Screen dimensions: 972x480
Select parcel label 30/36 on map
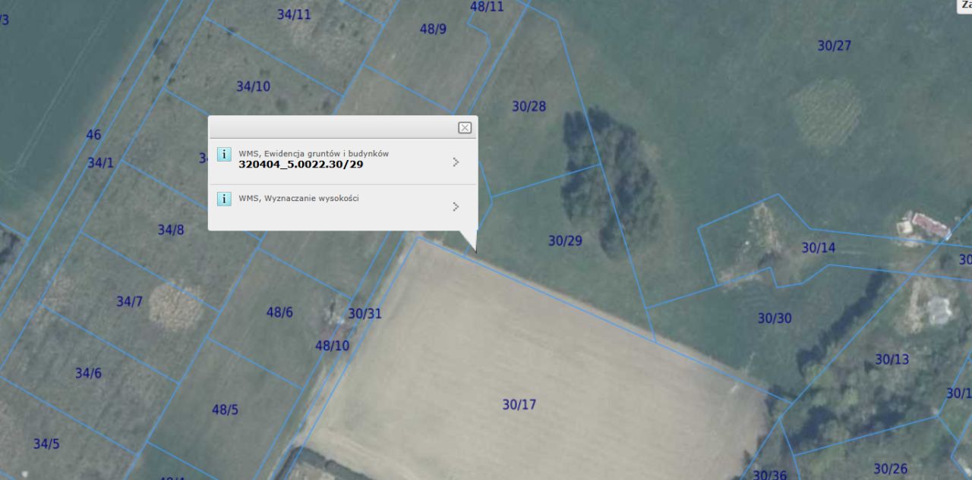pos(769,475)
